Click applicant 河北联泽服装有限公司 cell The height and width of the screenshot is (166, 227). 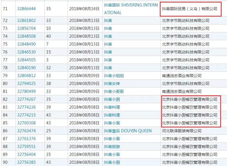click(182, 131)
